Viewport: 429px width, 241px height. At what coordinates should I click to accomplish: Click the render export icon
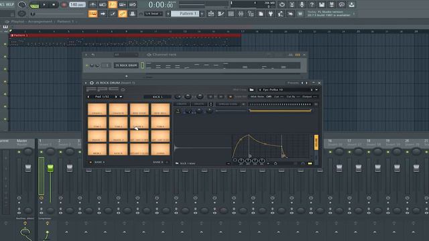(x=332, y=5)
